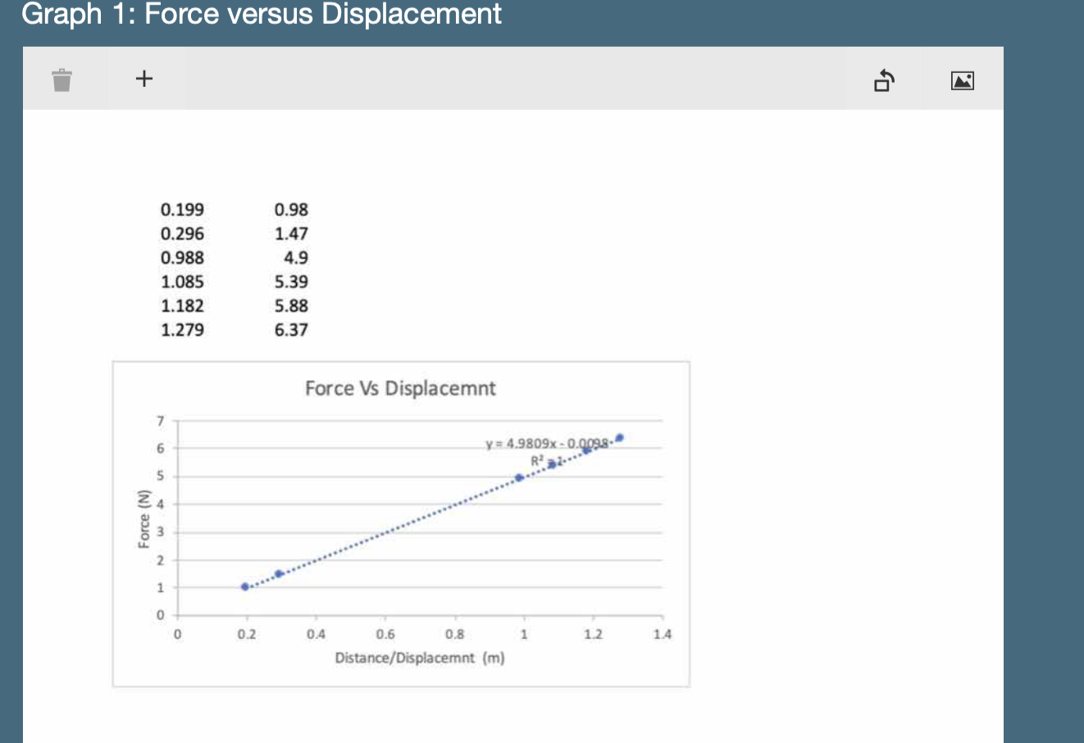Select the Force (N) axis label
This screenshot has width=1084, height=743.
pyautogui.click(x=144, y=520)
